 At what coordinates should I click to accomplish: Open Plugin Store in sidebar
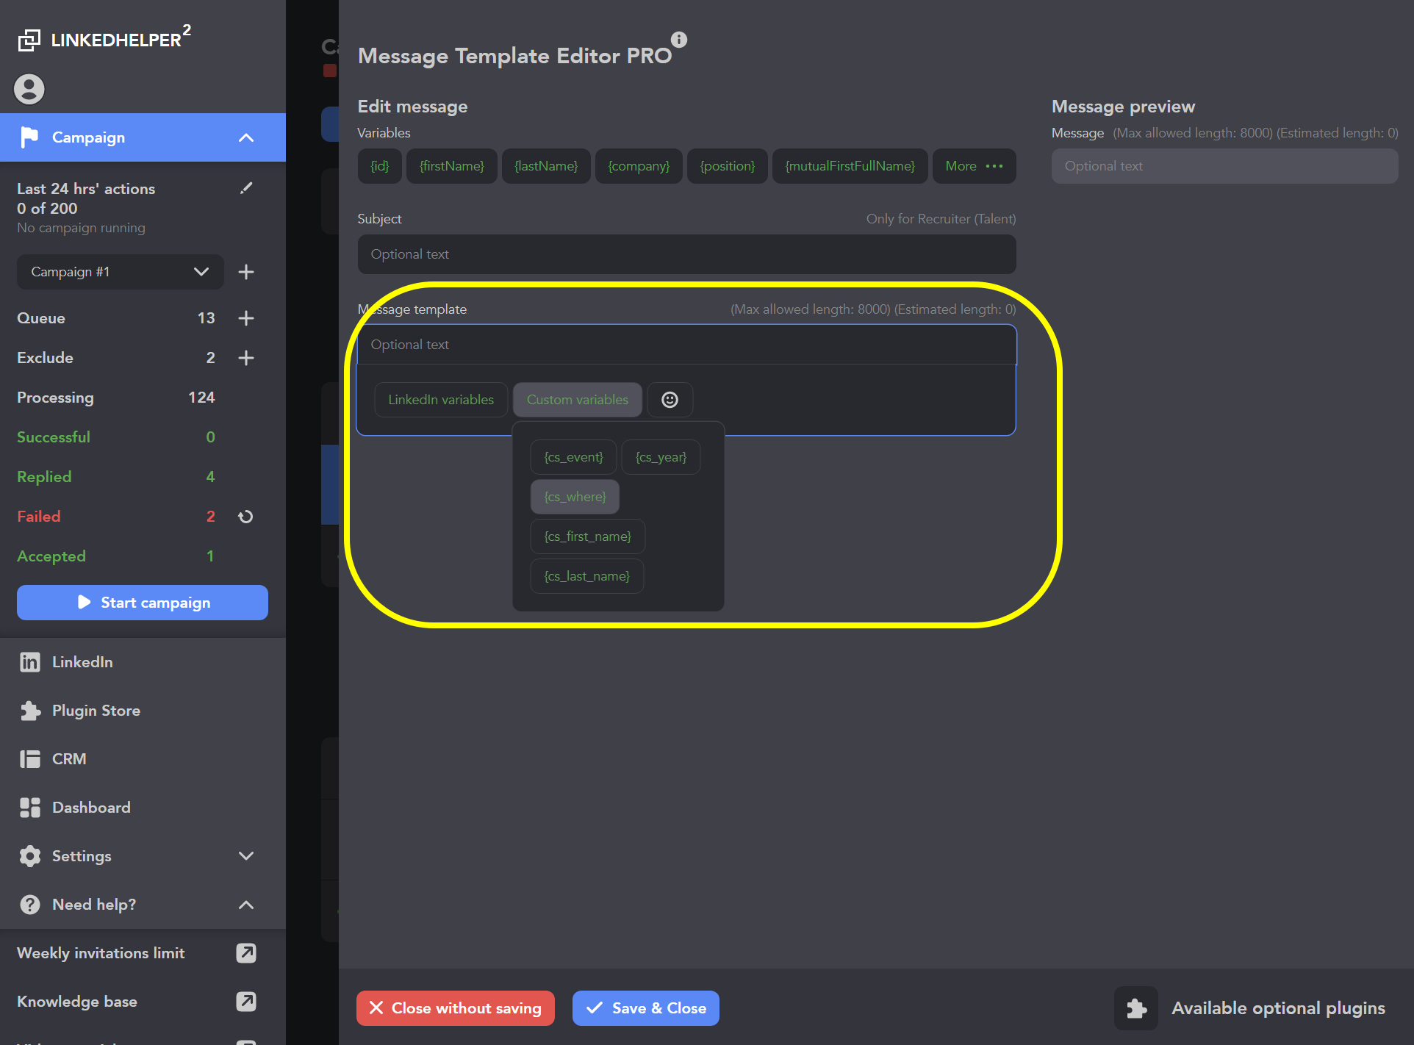(x=96, y=711)
